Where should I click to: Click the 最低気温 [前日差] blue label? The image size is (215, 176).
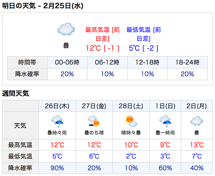coord(144,34)
